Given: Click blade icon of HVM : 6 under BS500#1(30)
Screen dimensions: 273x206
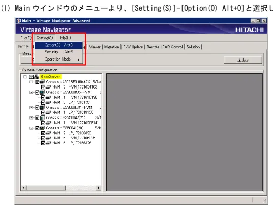Looking at the screenshot, I should coord(48,143).
